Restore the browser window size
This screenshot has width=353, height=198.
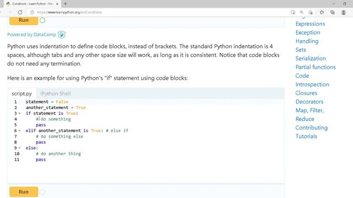[344, 4]
